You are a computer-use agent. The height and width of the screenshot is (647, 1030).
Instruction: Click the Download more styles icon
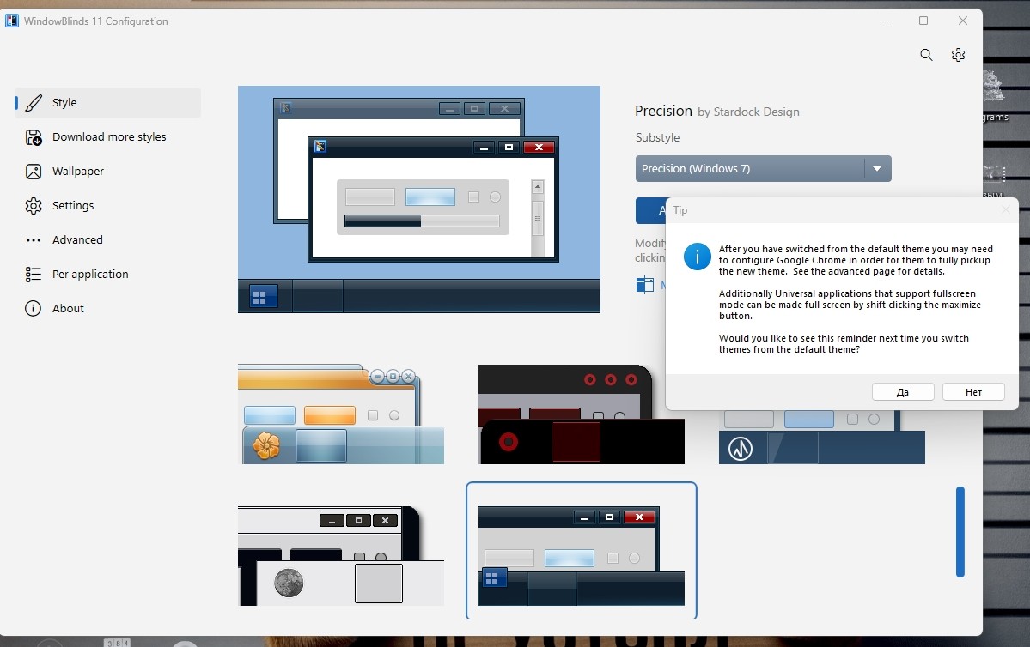pyautogui.click(x=34, y=137)
